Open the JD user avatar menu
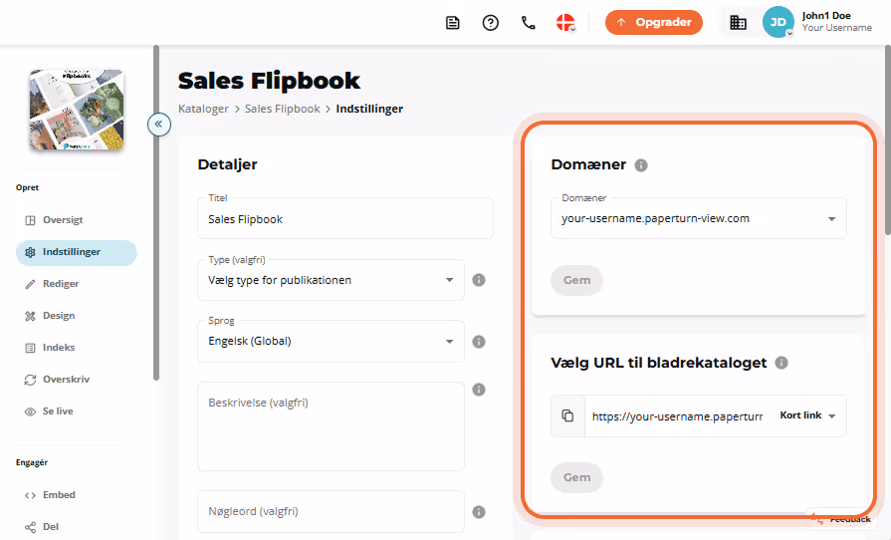The height and width of the screenshot is (540, 891). click(x=778, y=22)
